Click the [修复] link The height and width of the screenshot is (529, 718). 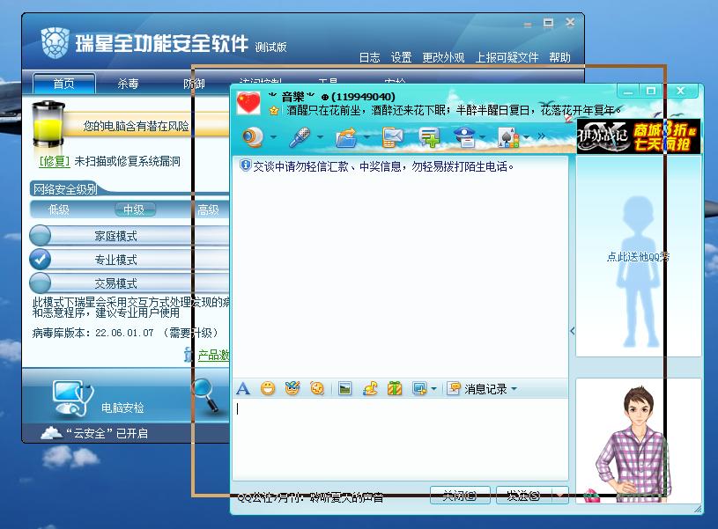55,162
